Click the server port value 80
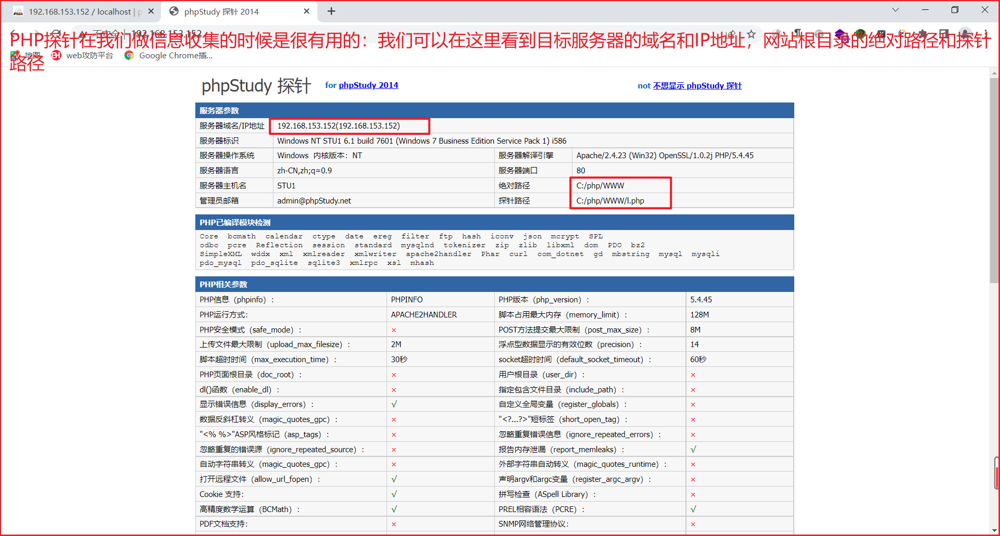The height and width of the screenshot is (536, 1000). (581, 171)
